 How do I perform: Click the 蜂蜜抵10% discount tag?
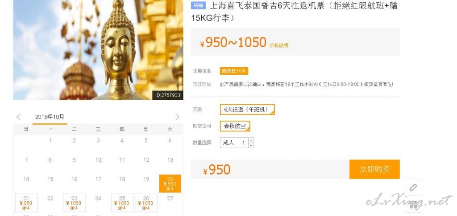234,71
